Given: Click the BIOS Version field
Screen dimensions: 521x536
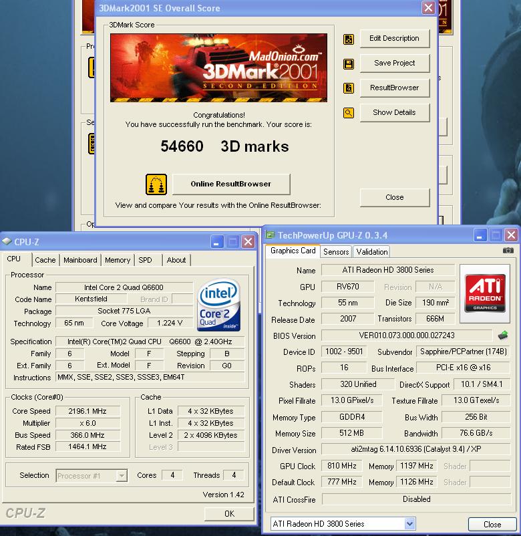Looking at the screenshot, I should tap(407, 336).
